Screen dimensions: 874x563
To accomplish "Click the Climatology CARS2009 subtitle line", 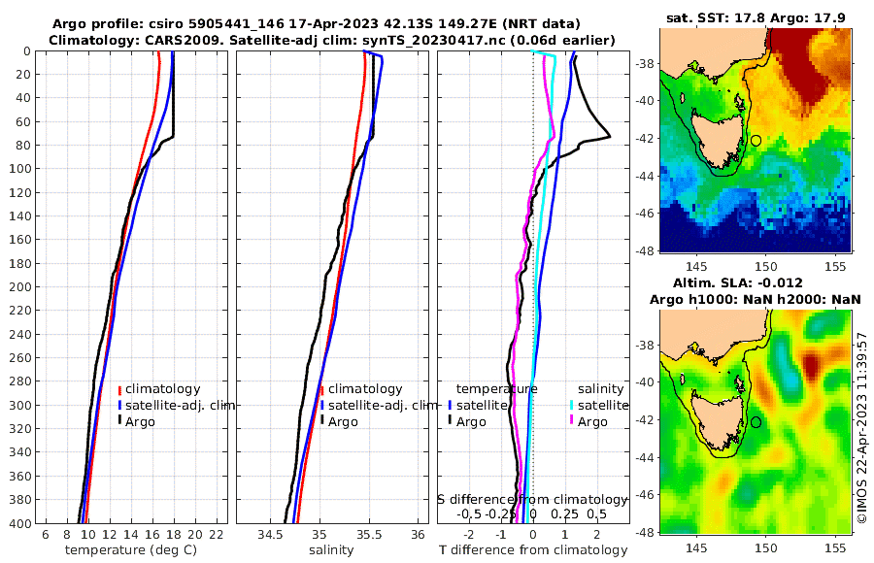I will point(332,40).
